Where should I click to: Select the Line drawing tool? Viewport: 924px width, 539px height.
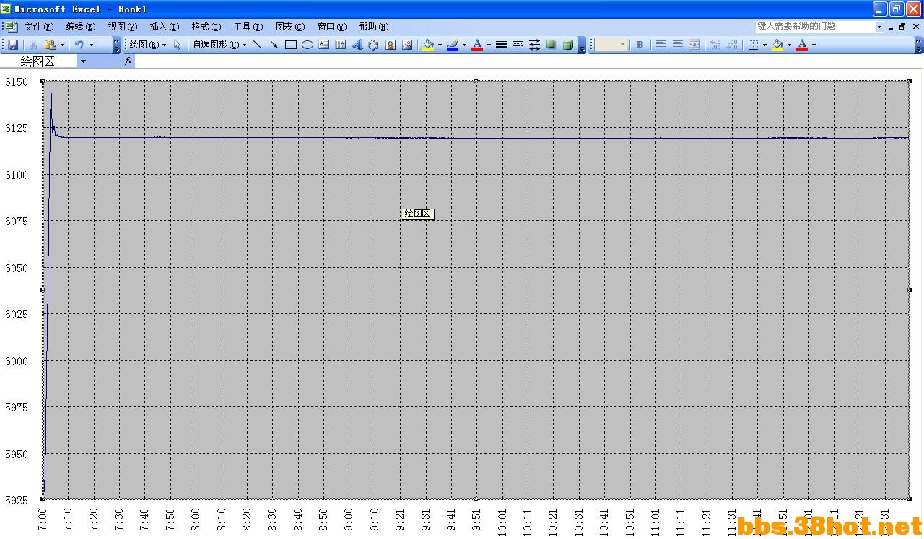(x=257, y=45)
